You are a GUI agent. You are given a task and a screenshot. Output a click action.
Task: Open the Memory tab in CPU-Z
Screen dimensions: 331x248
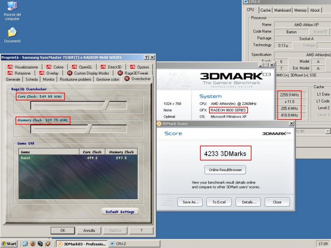tap(300, 10)
